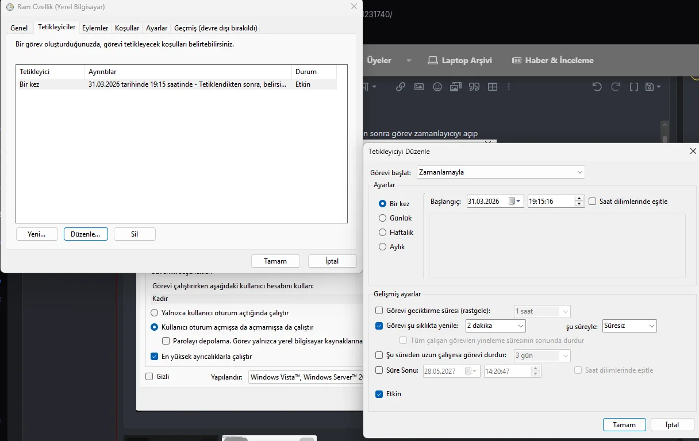Click İptal in Ram Özellik window
The image size is (699, 441).
332,261
